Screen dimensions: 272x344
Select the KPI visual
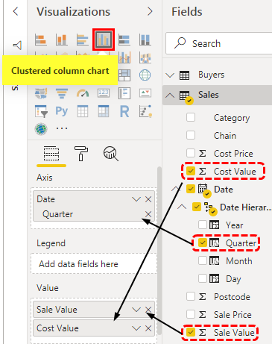pos(145,93)
